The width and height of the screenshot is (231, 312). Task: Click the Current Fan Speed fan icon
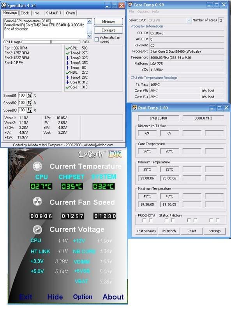37,202
